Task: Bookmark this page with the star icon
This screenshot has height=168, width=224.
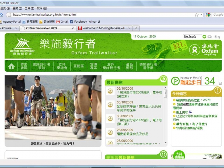Action: 197,15
